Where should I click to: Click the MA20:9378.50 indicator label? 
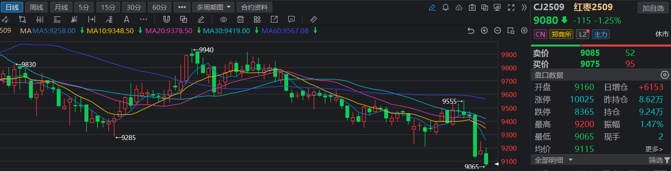click(169, 31)
